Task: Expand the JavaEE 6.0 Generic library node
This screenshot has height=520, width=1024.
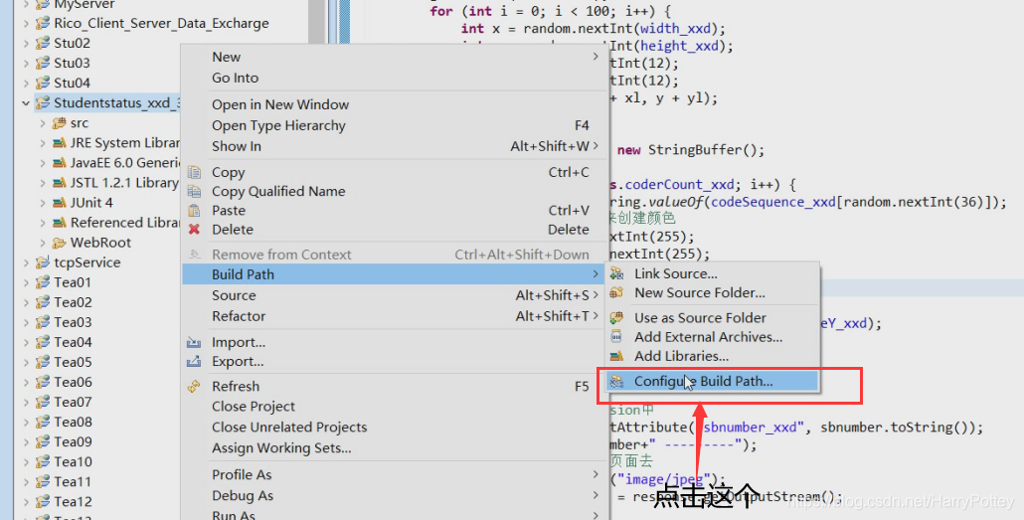Action: click(x=43, y=163)
